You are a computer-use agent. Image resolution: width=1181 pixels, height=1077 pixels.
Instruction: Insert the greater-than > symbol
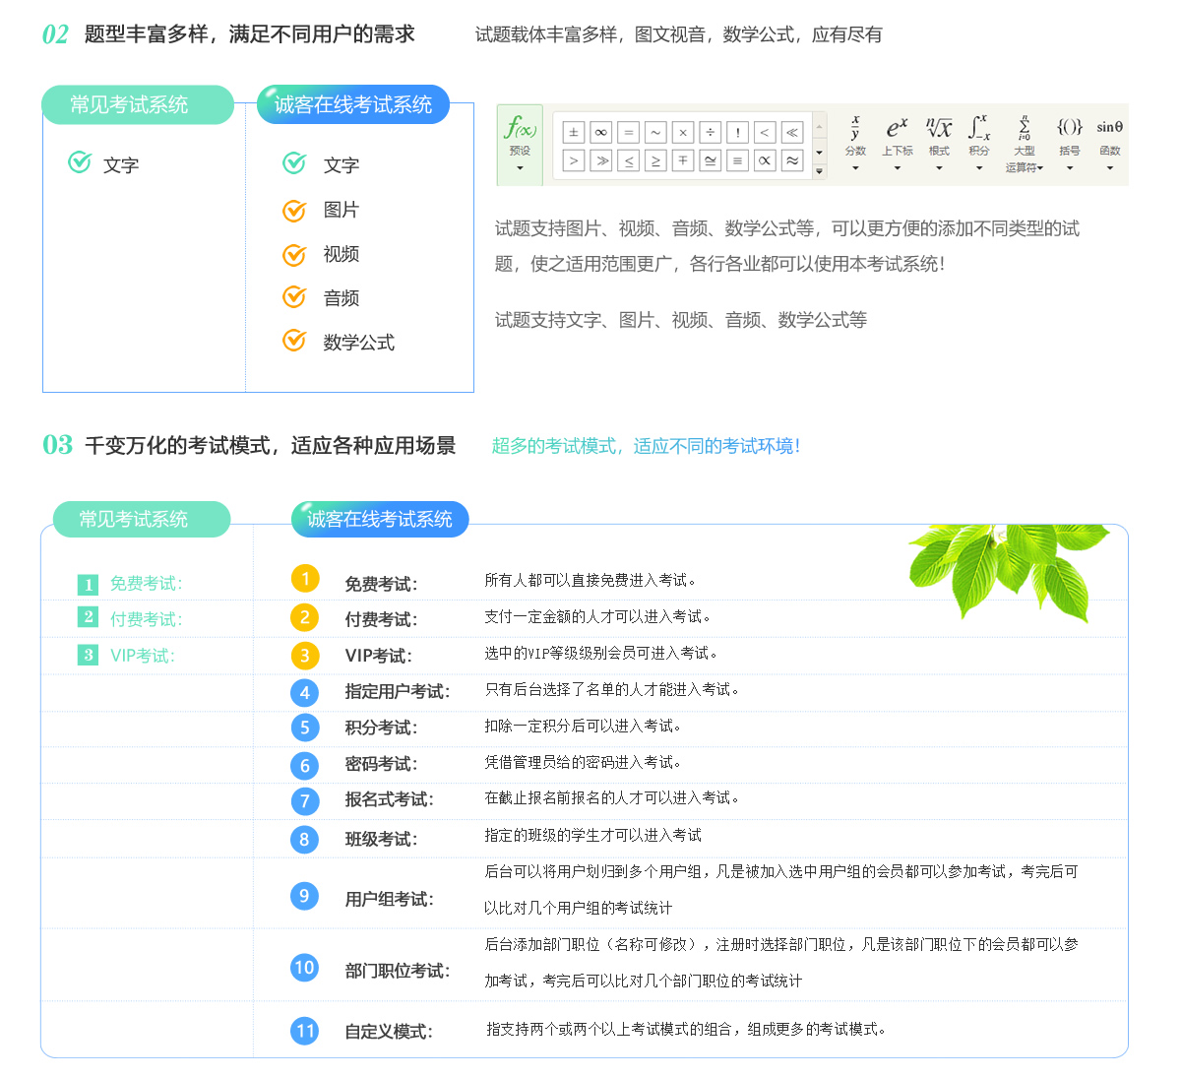(574, 159)
